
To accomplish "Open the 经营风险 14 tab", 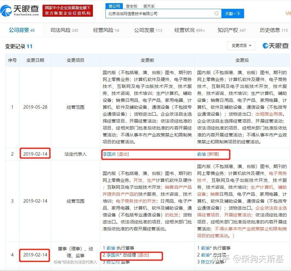I will 106,30.
